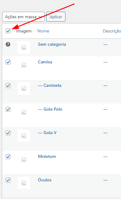
Task: Sort by the Descrição column header
Action: [x=112, y=31]
